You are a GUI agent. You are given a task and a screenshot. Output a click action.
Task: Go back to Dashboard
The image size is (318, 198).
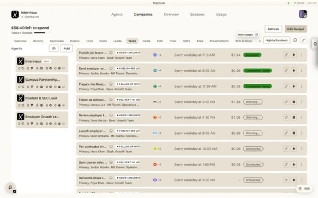coord(30,17)
